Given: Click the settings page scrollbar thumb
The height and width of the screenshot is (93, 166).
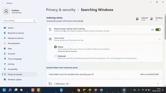Looking at the screenshot, I should [x=165, y=28].
